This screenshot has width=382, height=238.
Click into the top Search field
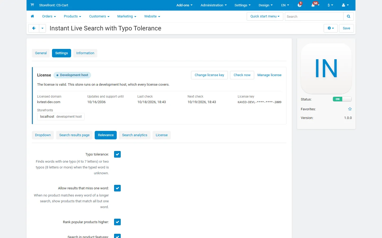[x=314, y=16]
